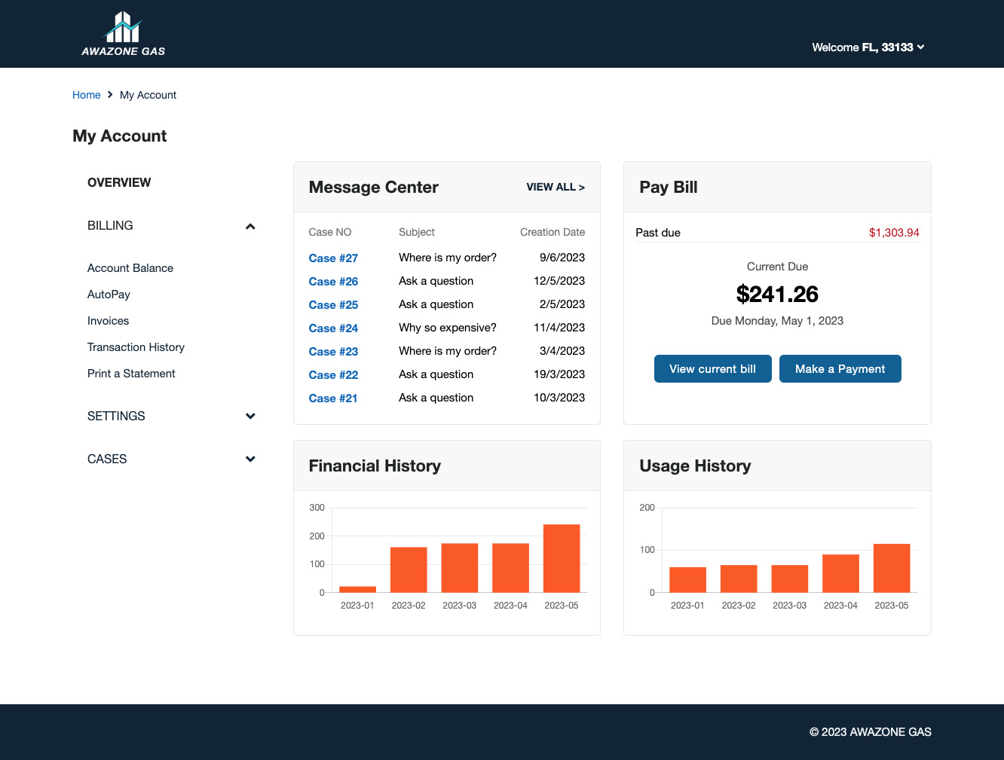Click the date 19/3/2023
This screenshot has height=760, width=1004.
pyautogui.click(x=559, y=374)
